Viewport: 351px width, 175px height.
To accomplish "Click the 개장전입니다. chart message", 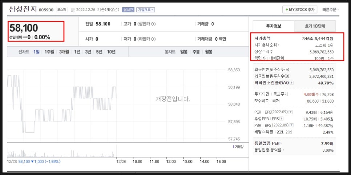I will pos(173,99).
